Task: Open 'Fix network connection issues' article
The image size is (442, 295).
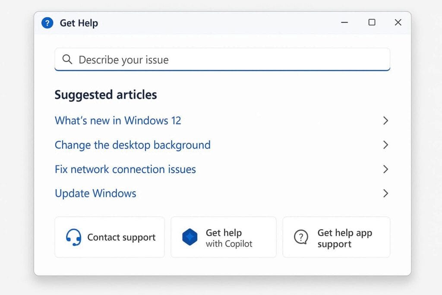Action: click(x=125, y=169)
